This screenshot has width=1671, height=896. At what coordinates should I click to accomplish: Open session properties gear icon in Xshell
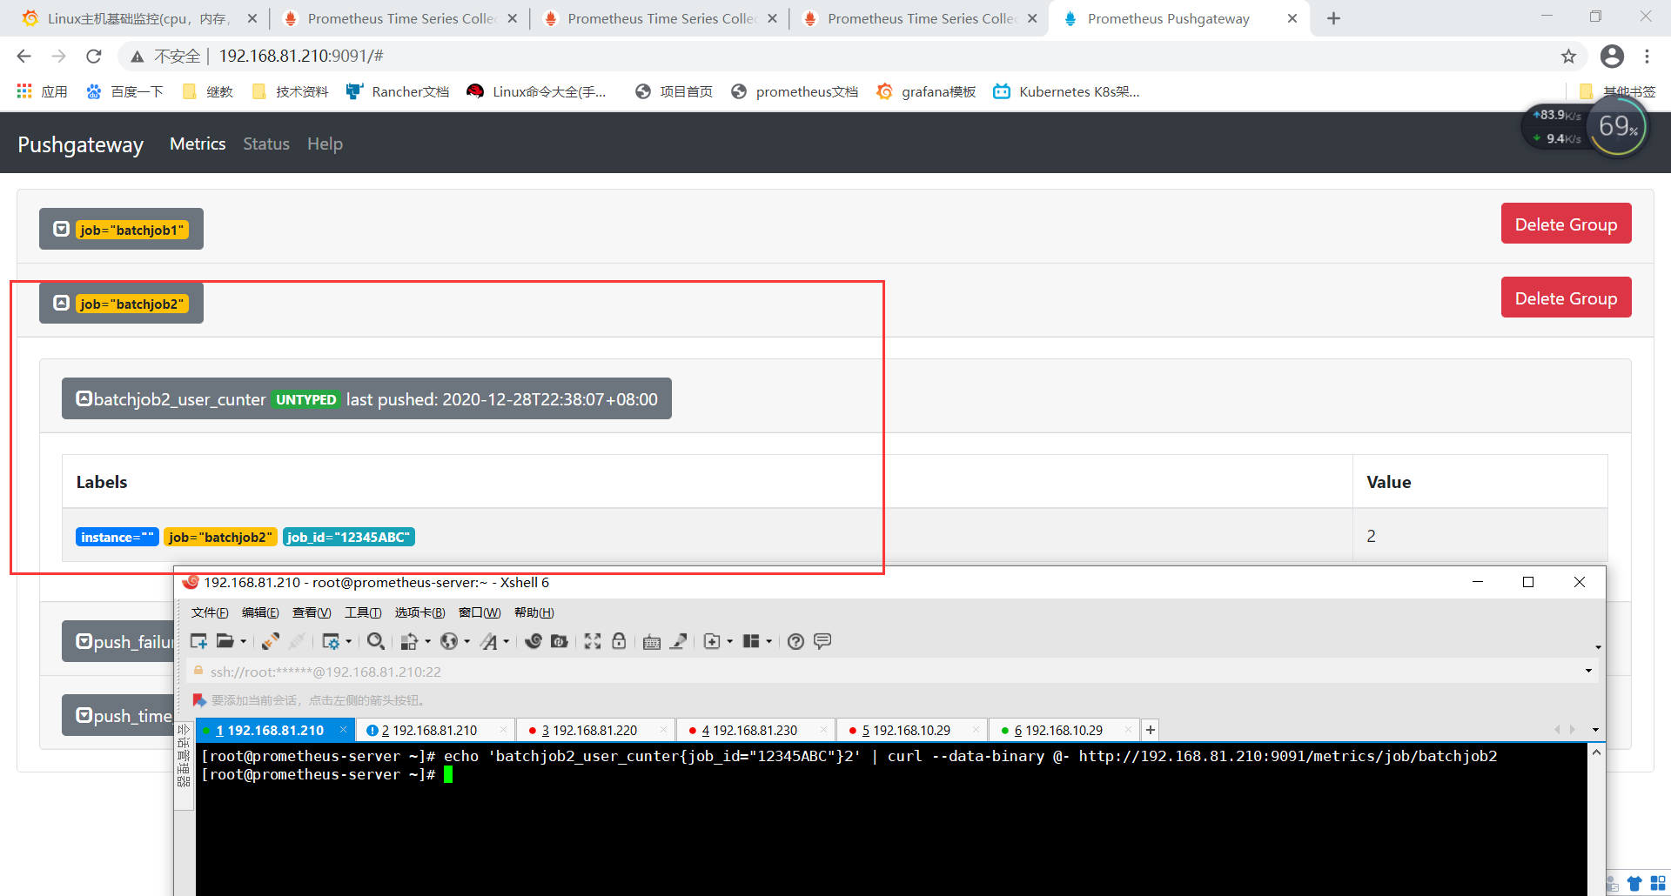[333, 641]
